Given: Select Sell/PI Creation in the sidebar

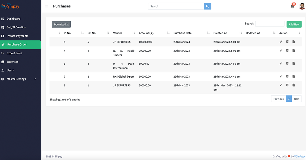Looking at the screenshot, I should 16,27.
